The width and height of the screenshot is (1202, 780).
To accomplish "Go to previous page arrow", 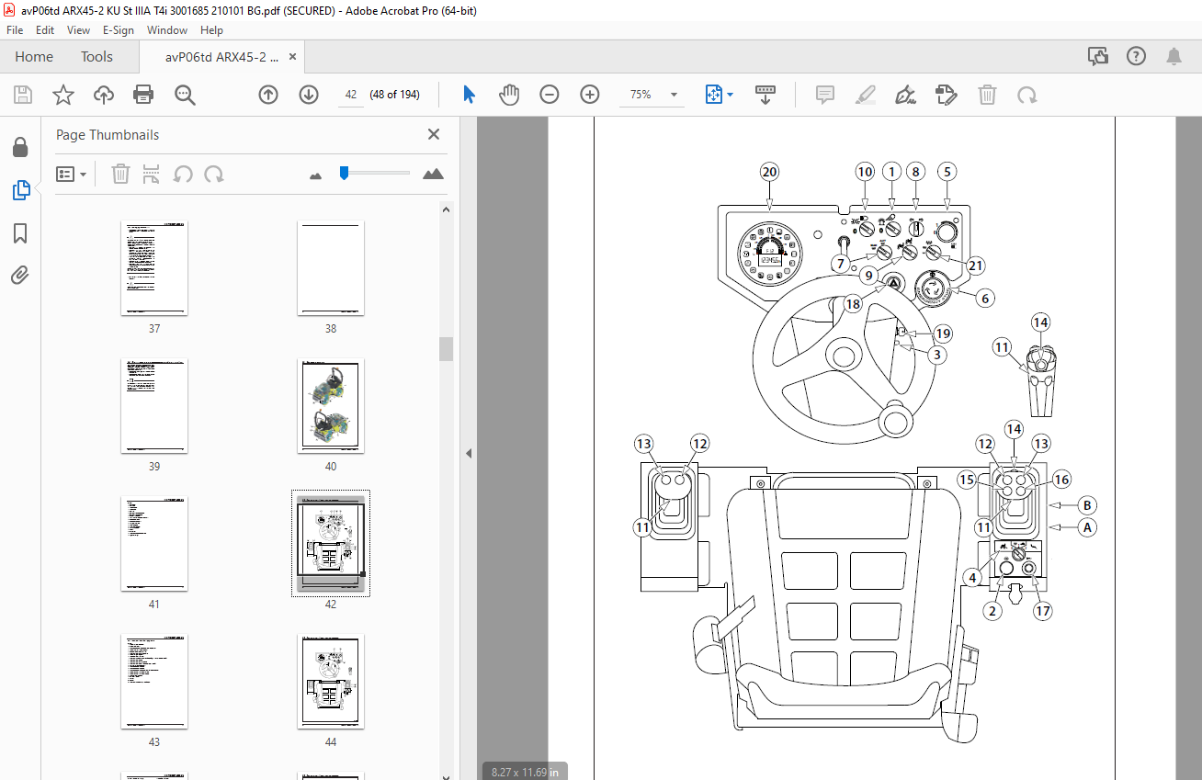I will pyautogui.click(x=268, y=95).
